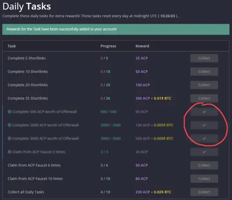Collect the 100 ACP reward for 20 Shortlinks
Viewport: 232px width, 200px height.
tap(204, 85)
